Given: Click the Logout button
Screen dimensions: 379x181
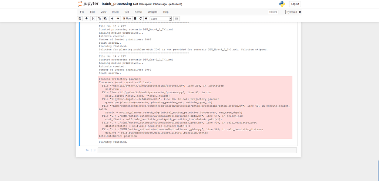Looking at the screenshot, I should (295, 4).
